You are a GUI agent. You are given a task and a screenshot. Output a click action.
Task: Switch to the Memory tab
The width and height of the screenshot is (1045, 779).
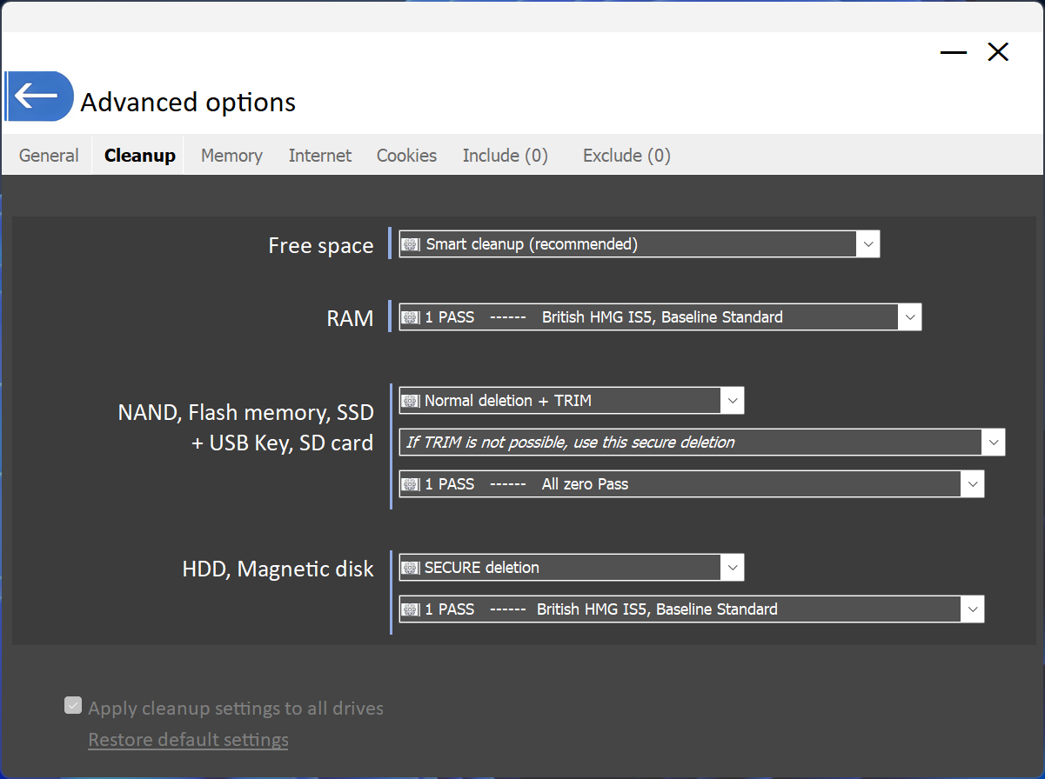(231, 156)
